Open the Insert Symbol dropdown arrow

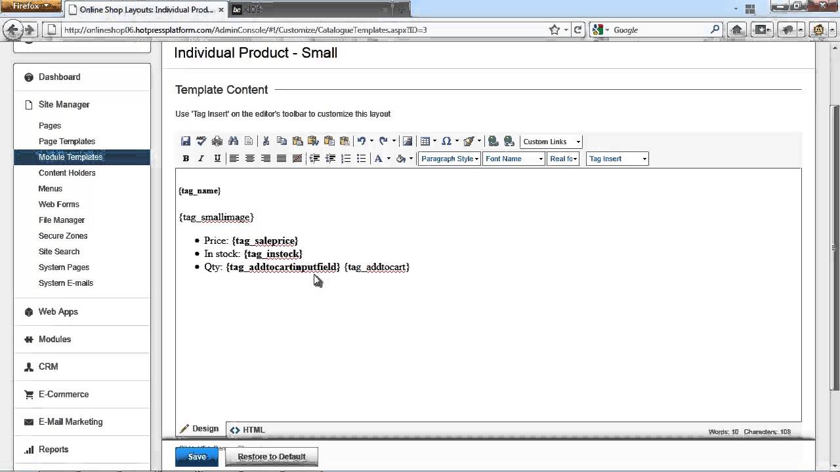click(457, 141)
